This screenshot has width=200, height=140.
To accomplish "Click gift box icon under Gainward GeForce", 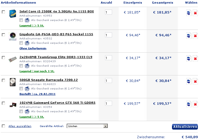I will click(27, 111).
